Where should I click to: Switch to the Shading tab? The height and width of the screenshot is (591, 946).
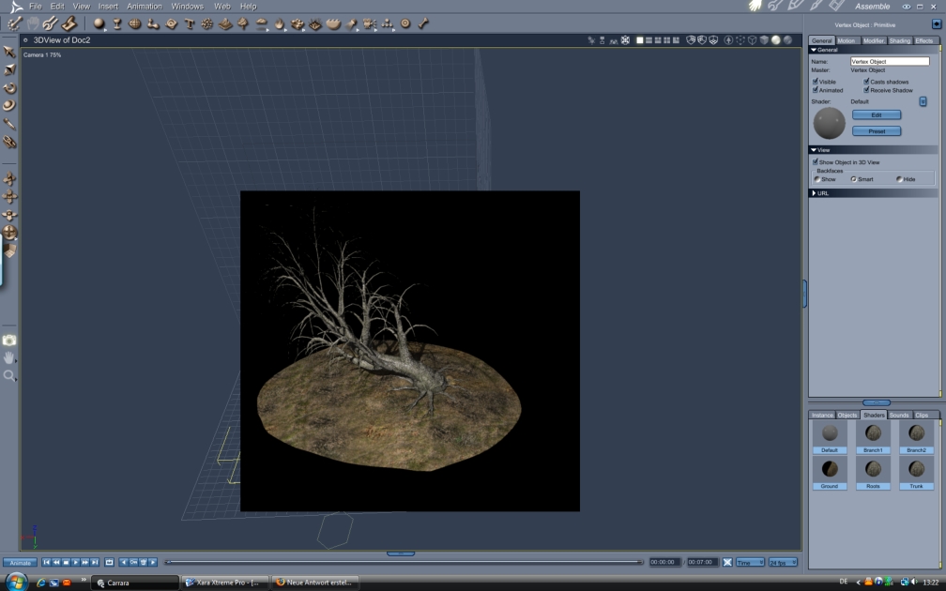click(x=899, y=40)
